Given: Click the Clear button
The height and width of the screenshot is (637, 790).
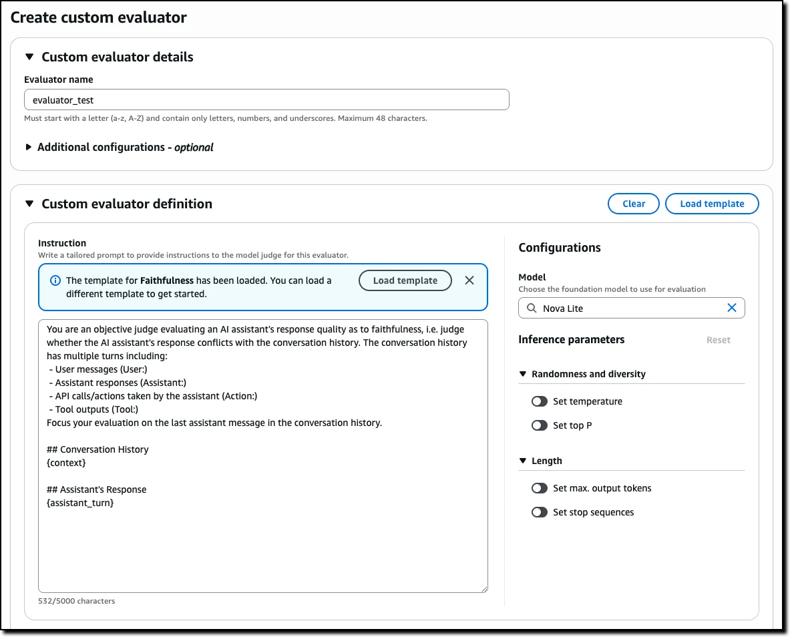Looking at the screenshot, I should point(633,204).
